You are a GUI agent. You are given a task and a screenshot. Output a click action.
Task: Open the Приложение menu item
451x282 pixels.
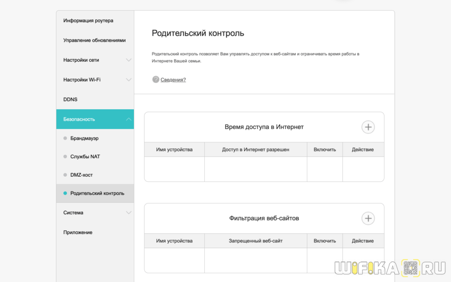[78, 232]
